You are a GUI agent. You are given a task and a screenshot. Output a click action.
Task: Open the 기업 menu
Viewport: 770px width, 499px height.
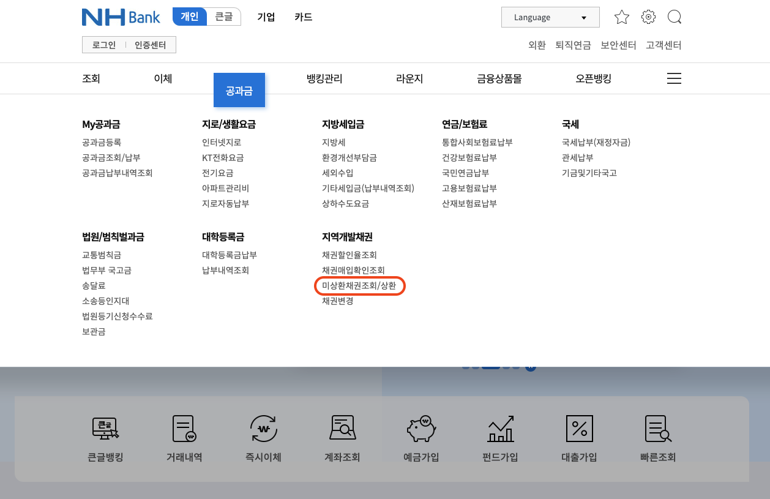click(x=266, y=18)
